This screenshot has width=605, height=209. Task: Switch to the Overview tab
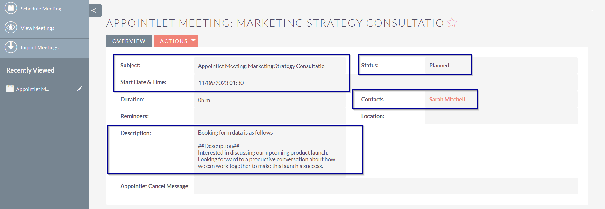[x=129, y=41]
